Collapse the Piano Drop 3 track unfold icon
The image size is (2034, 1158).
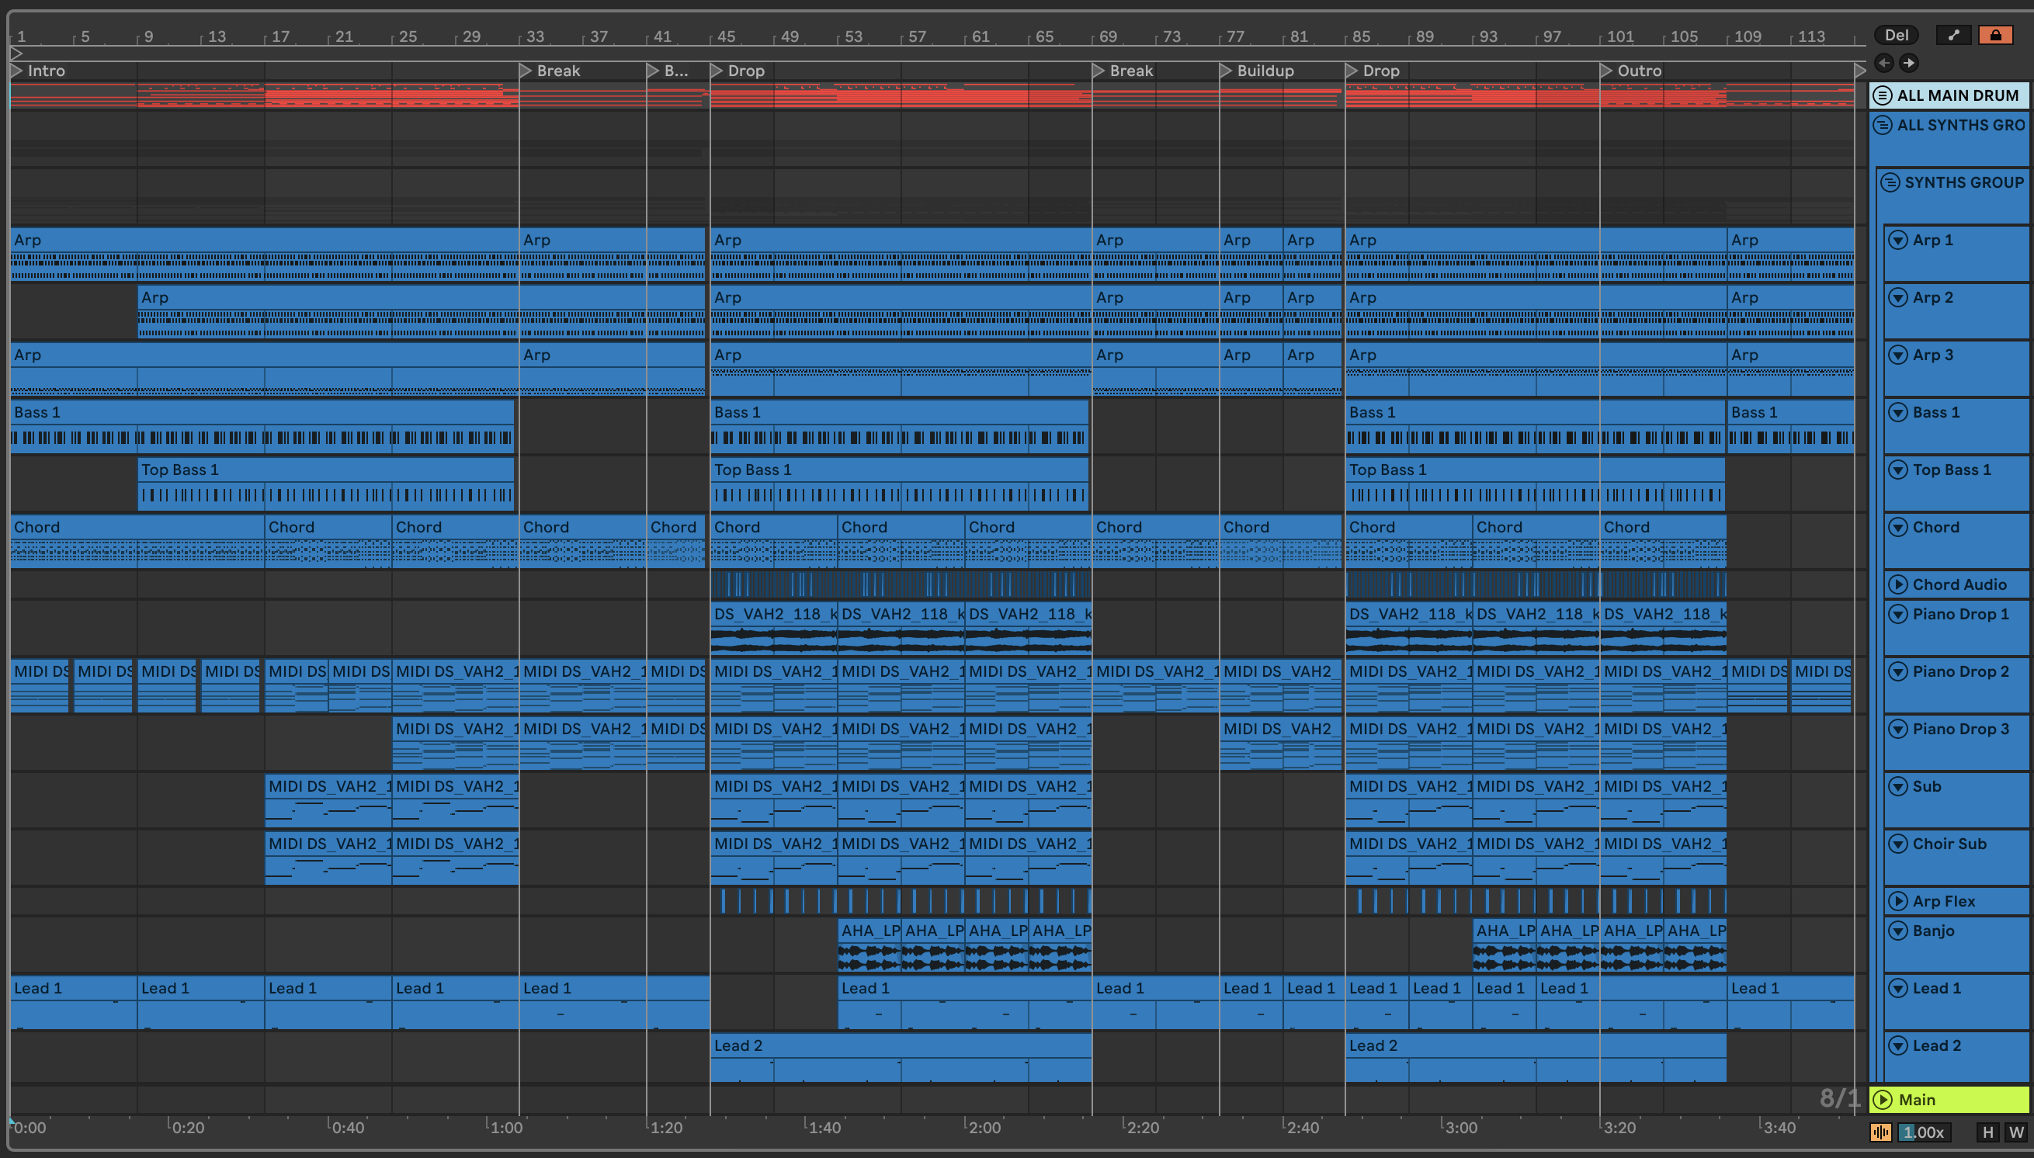coord(1898,730)
